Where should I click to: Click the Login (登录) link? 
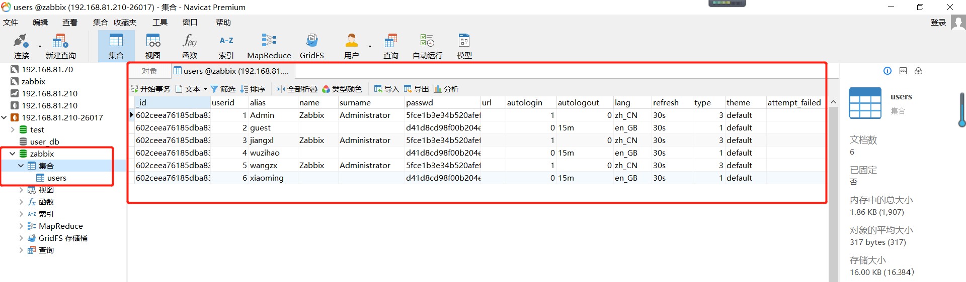pos(938,22)
